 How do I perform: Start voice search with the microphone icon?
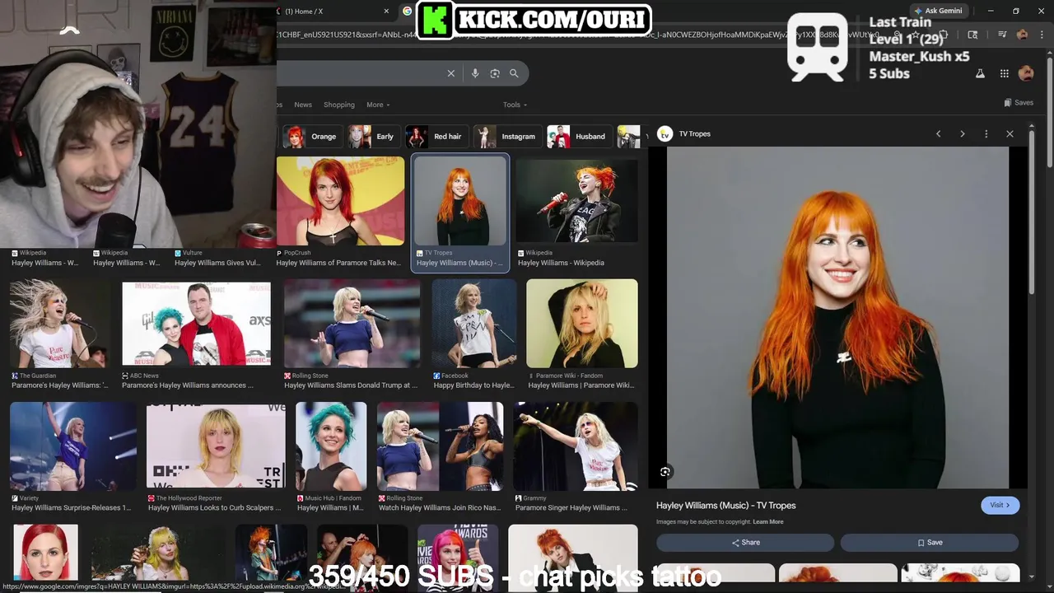click(475, 73)
